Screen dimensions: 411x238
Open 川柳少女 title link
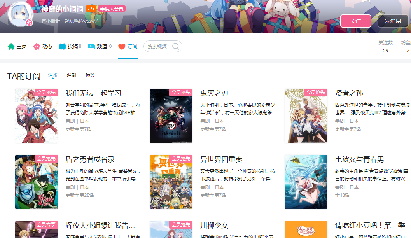(x=214, y=226)
